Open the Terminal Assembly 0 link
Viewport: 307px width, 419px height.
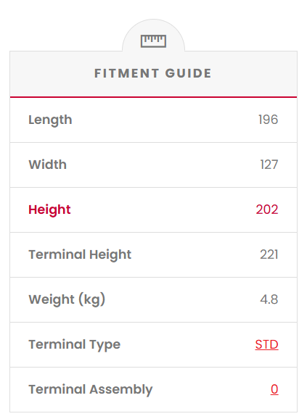coord(274,389)
